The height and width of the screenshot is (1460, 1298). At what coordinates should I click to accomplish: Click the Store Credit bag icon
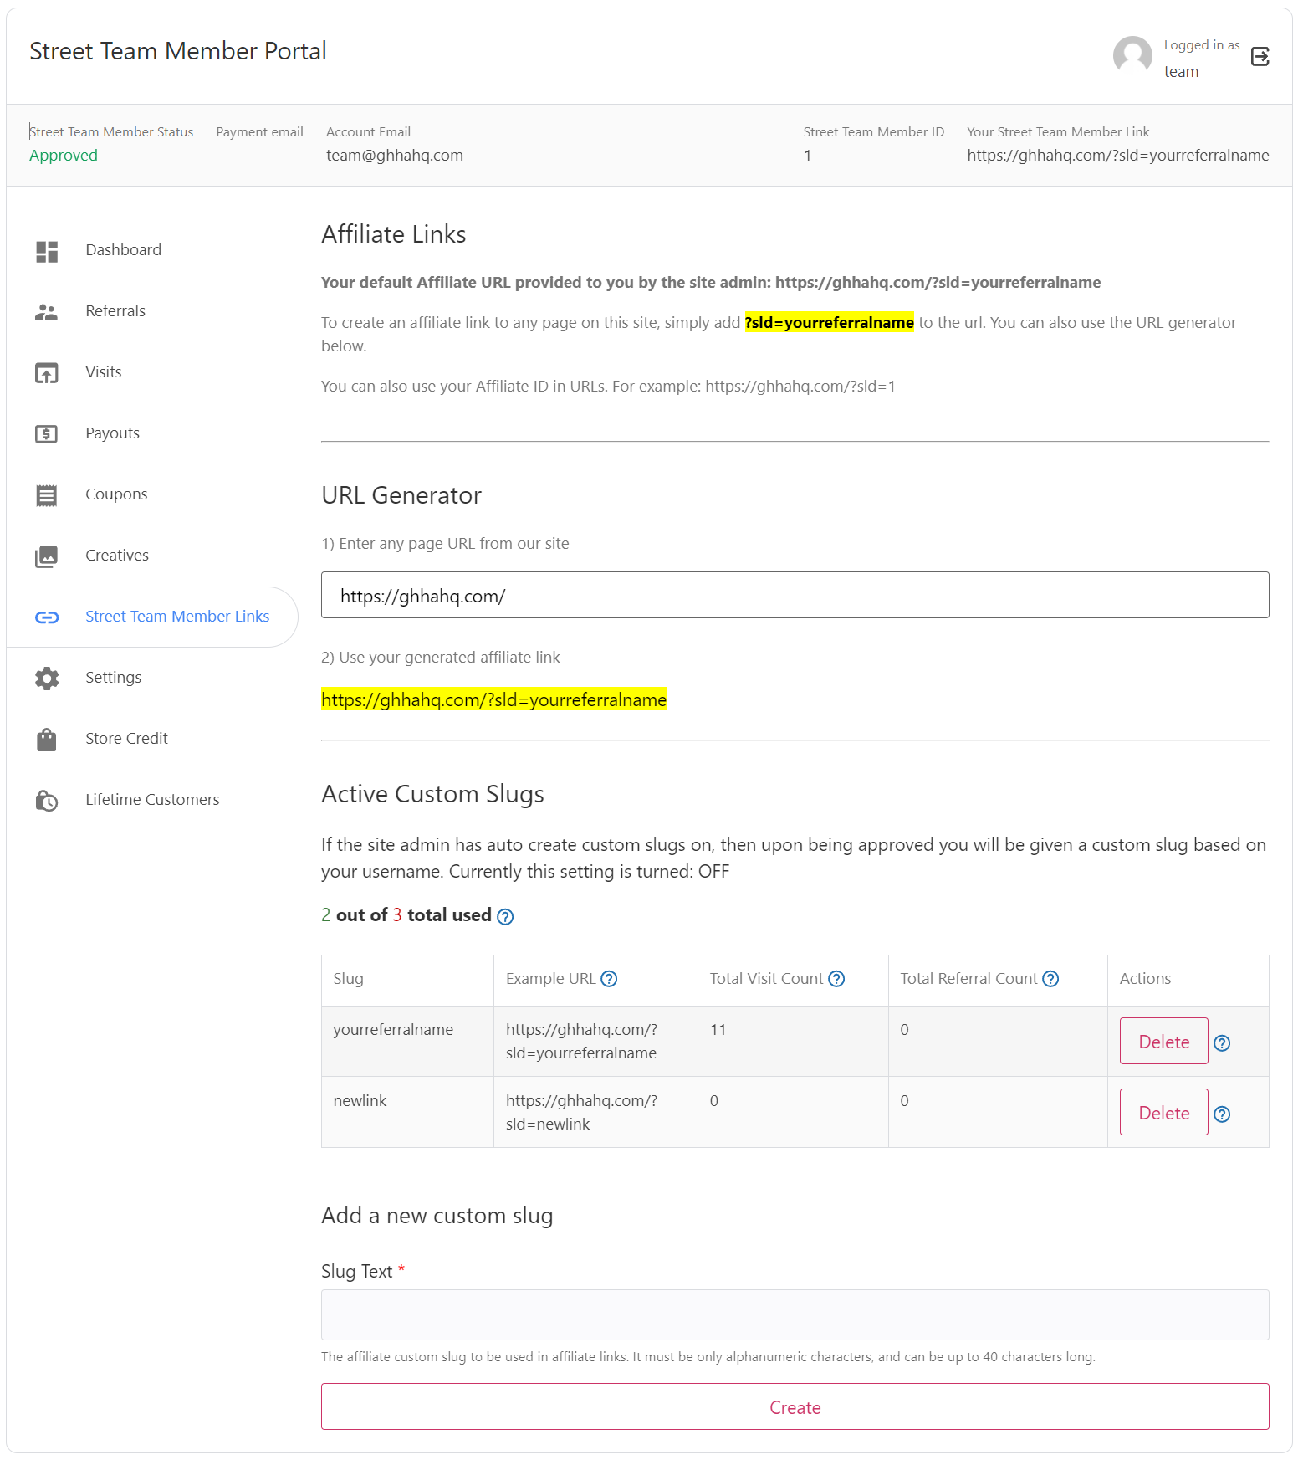(47, 740)
